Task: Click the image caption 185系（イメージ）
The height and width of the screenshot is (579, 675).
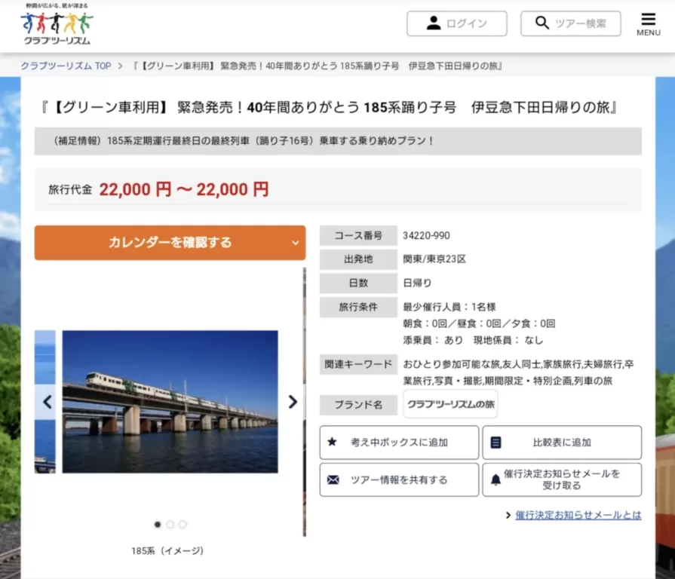Action: (167, 550)
